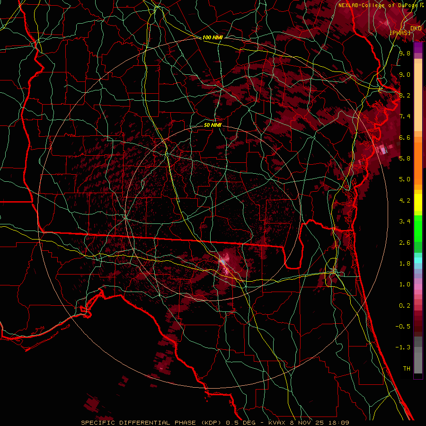426x426 pixels.
Task: Select the 2.6 value on color scale
Action: [405, 243]
